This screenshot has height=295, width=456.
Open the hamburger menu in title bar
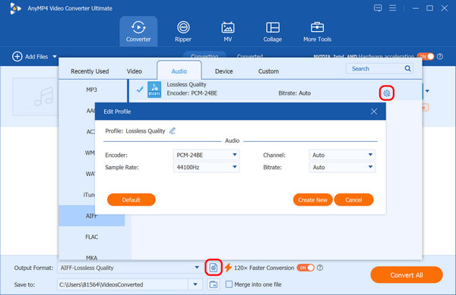pyautogui.click(x=393, y=8)
